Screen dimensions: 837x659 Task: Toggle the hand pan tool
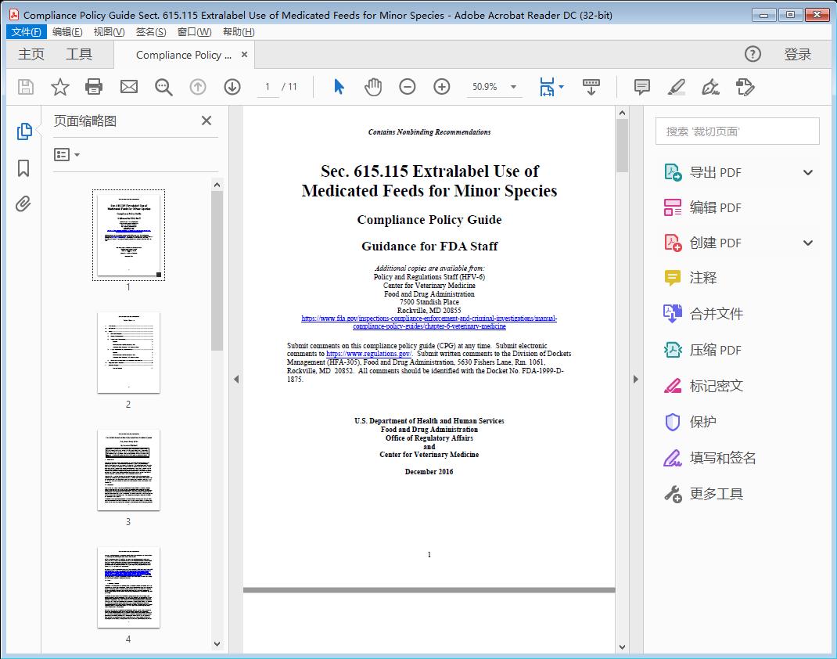(x=373, y=87)
